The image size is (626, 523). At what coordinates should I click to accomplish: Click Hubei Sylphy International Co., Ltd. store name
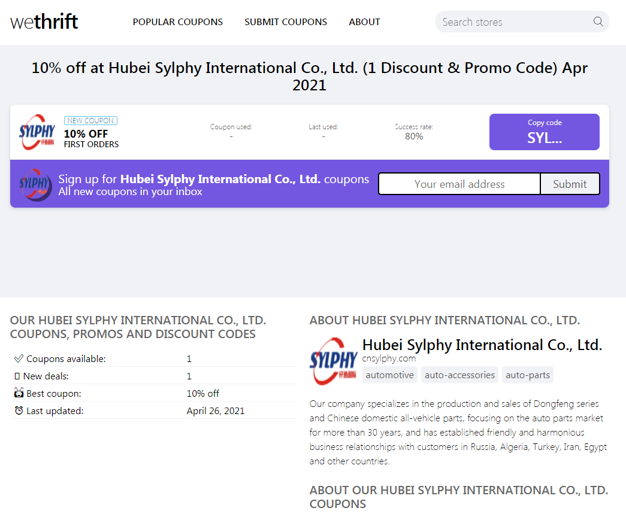click(482, 345)
